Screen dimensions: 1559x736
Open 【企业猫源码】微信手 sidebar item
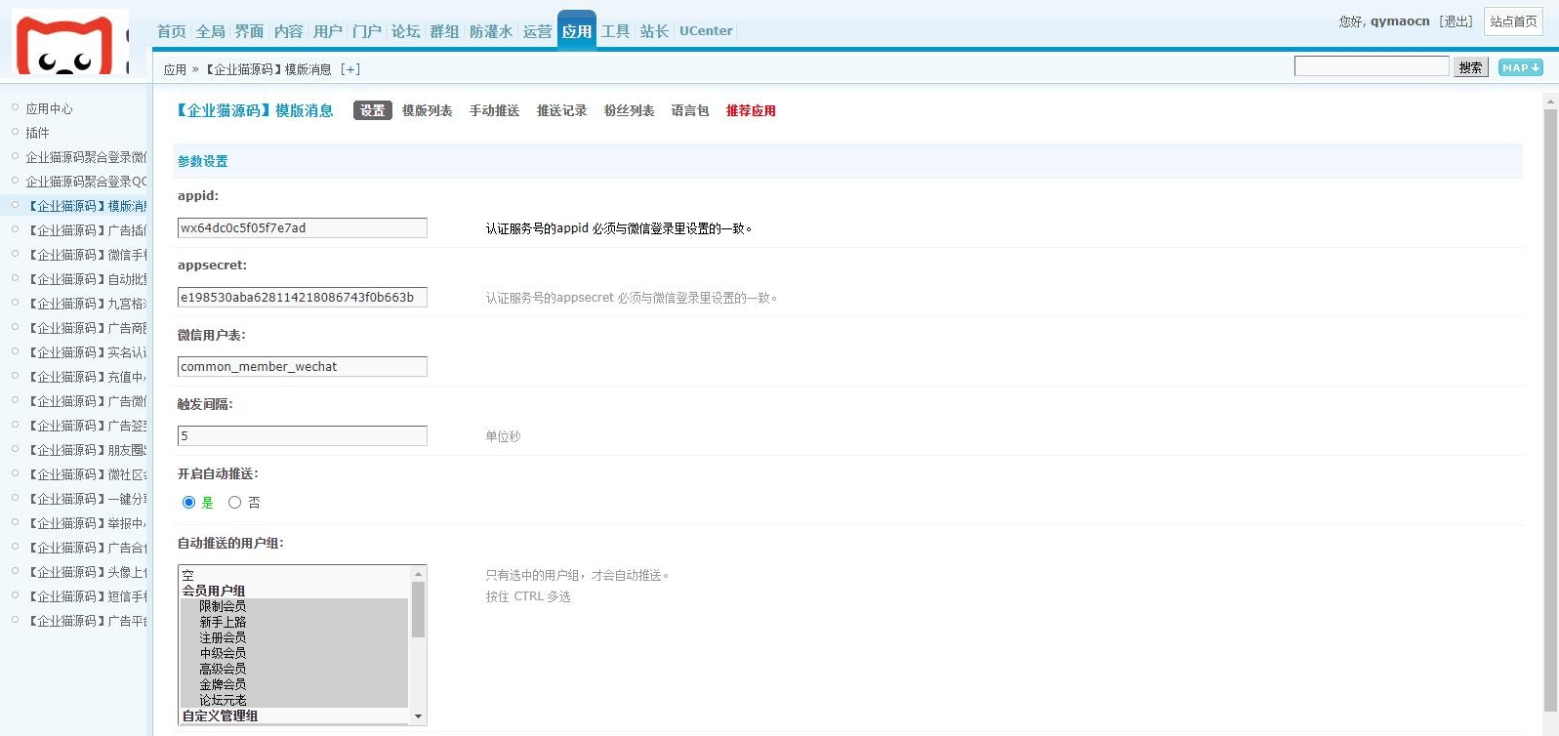[x=86, y=255]
